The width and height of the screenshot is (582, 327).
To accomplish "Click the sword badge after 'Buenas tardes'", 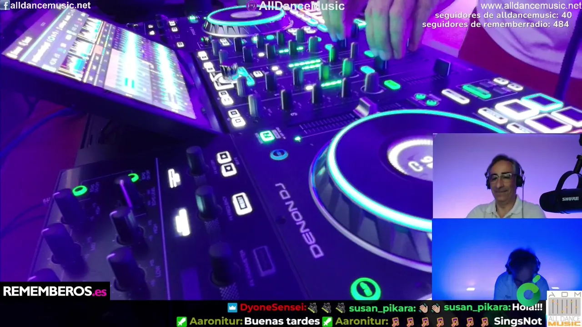I will click(x=327, y=322).
